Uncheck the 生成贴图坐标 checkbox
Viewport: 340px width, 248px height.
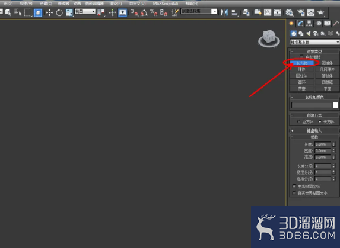pos(294,186)
